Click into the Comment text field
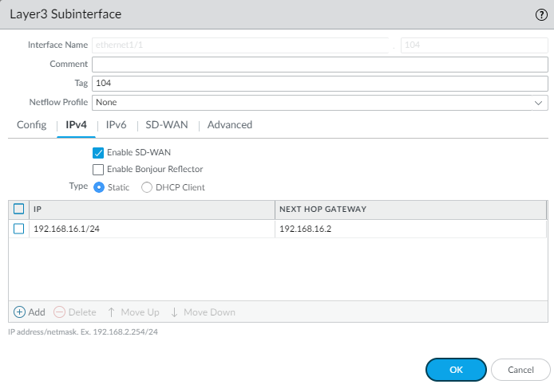This screenshot has height=392, width=554. [x=319, y=64]
